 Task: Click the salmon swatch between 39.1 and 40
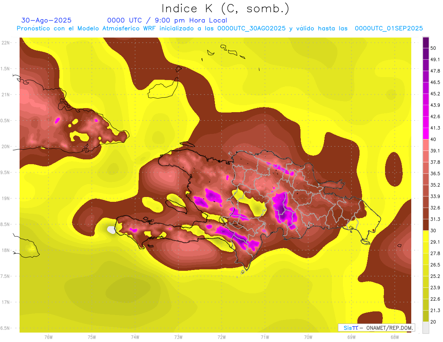coord(426,145)
